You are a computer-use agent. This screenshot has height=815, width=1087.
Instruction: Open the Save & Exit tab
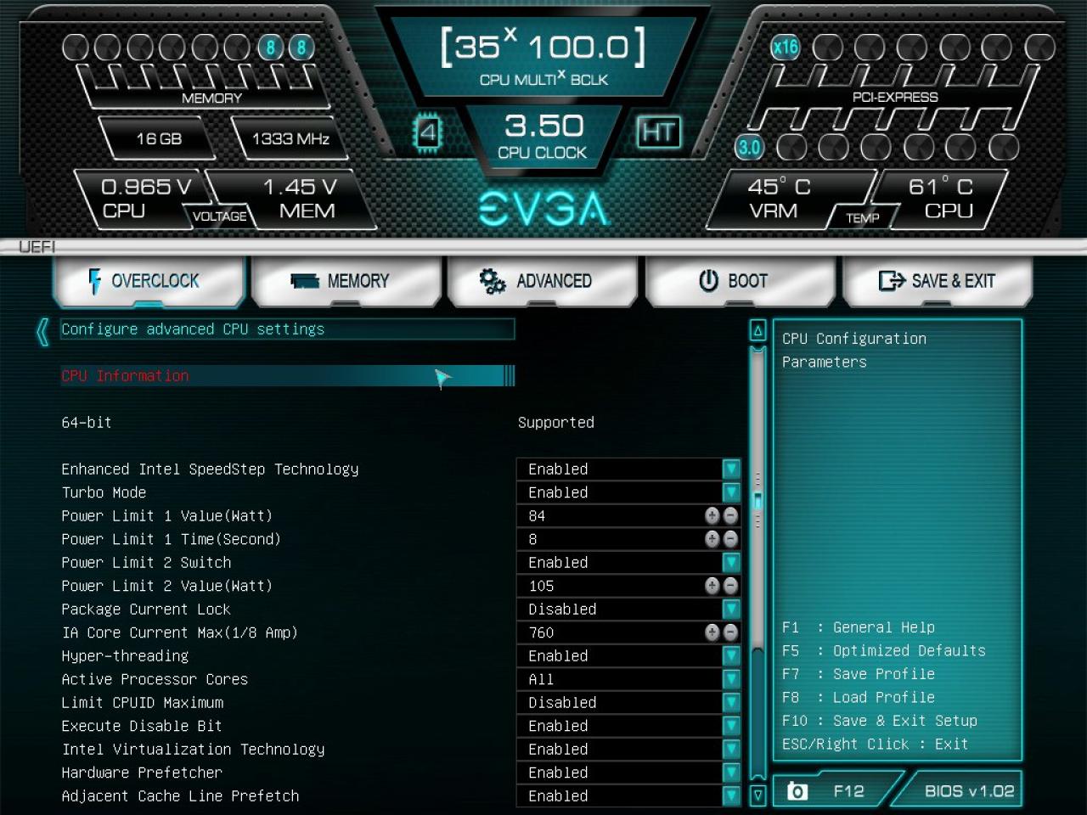(x=938, y=281)
